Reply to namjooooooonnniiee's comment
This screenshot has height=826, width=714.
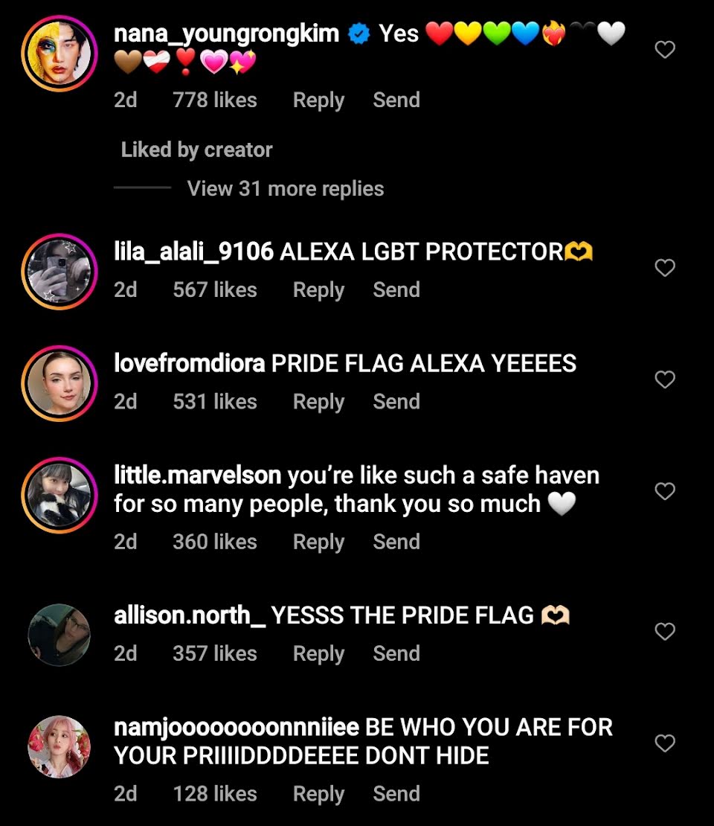coord(318,794)
